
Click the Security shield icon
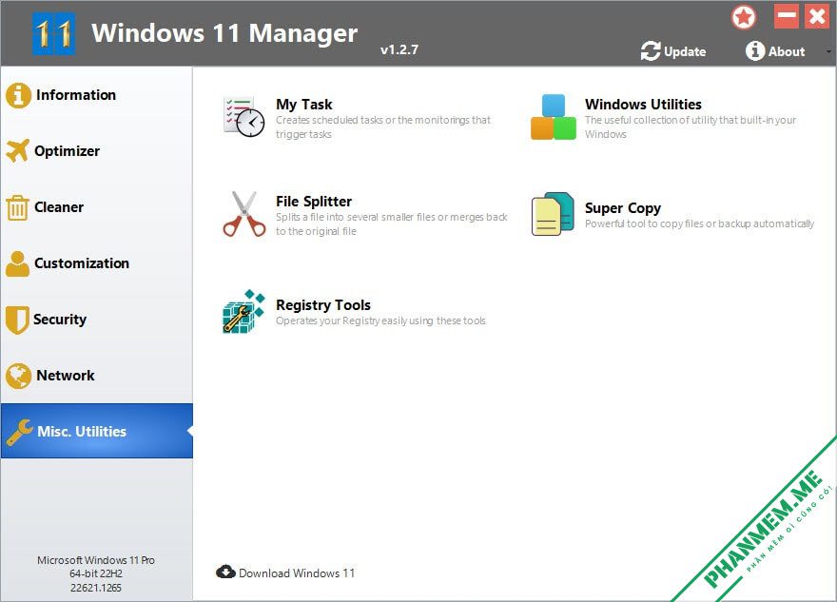point(17,320)
